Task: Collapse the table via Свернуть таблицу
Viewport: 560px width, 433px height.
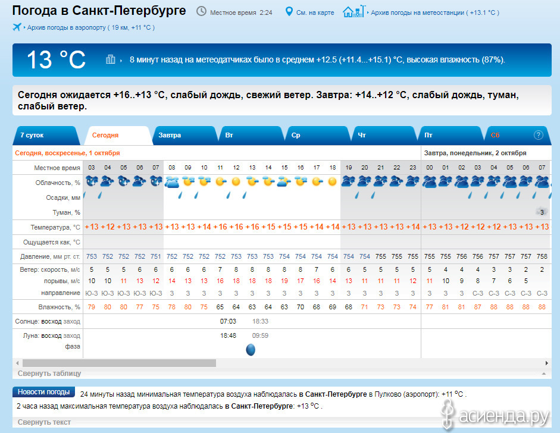Action: coord(49,374)
